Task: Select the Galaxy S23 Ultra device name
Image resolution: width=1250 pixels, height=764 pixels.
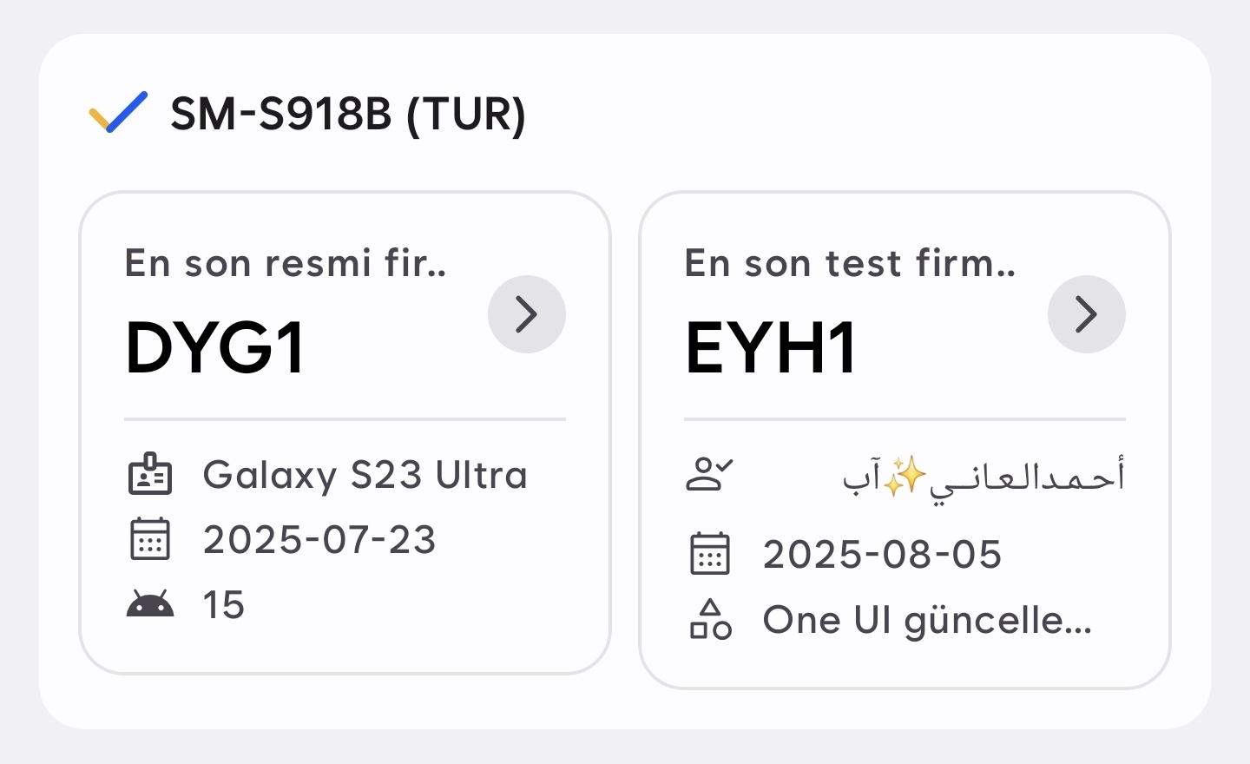Action: 365,475
